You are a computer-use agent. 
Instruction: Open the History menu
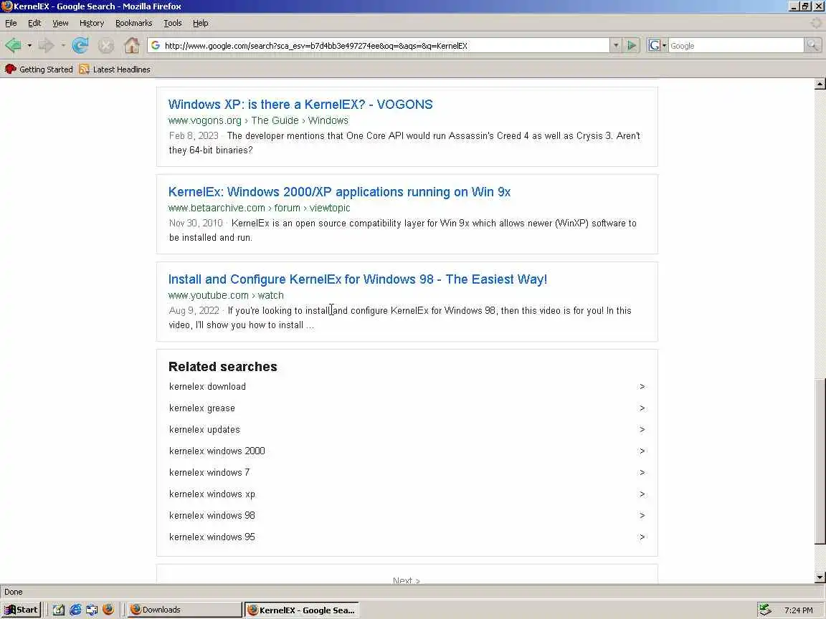coord(92,23)
